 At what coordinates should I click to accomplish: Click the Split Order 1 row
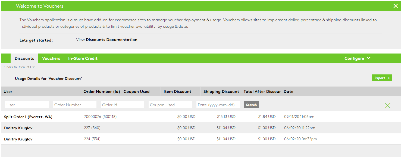click(28, 116)
